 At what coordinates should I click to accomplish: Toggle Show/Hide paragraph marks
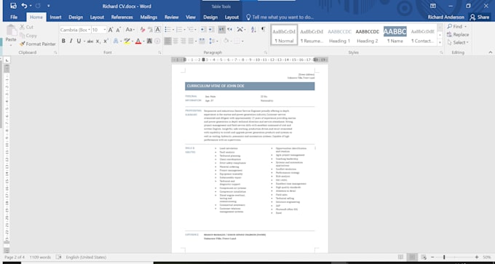click(264, 30)
